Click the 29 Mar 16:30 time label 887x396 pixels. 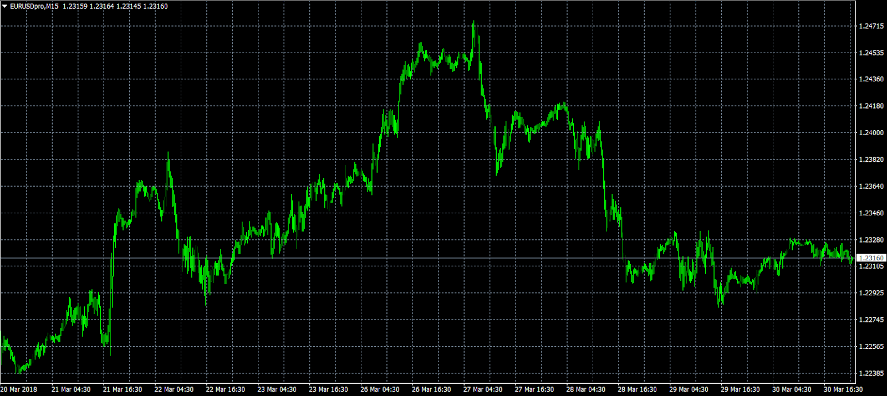tap(740, 389)
